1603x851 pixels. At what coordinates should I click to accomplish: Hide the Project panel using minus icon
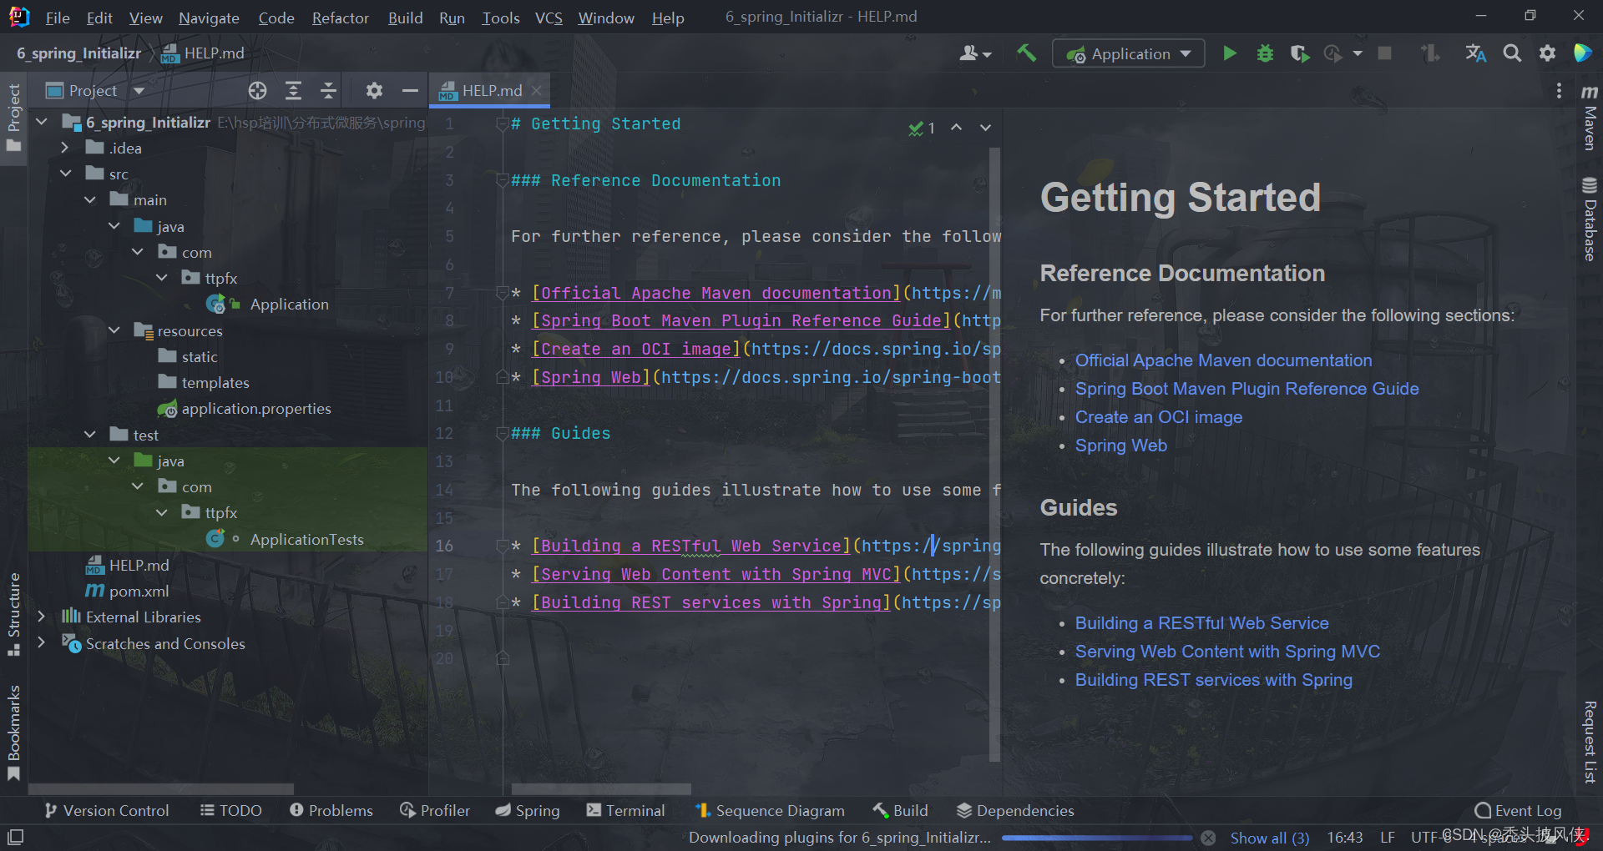tap(410, 90)
